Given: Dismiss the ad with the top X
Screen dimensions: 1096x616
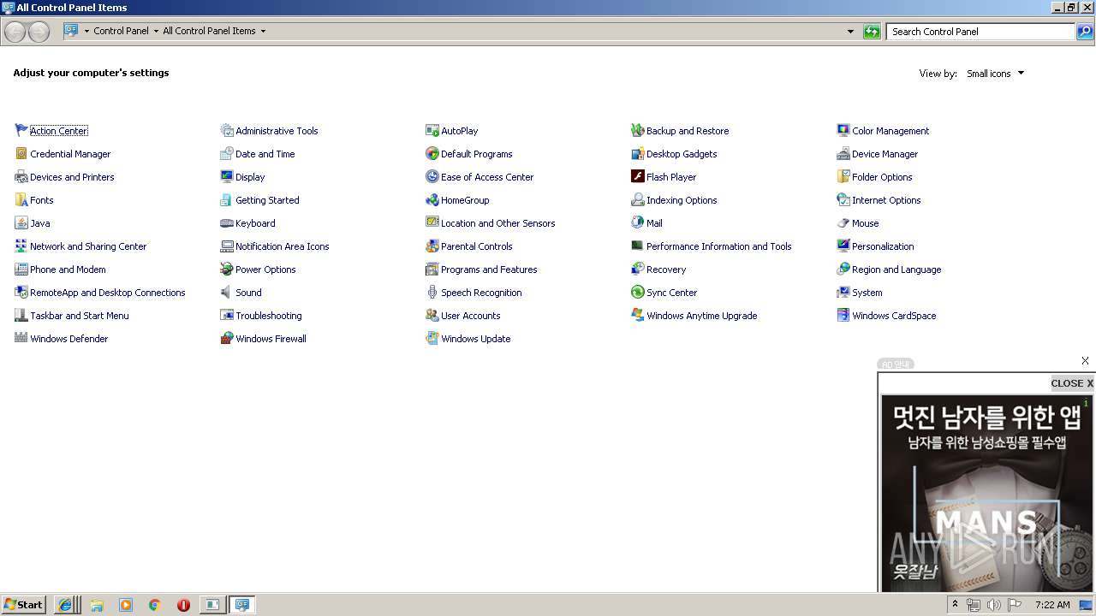Looking at the screenshot, I should 1085,361.
